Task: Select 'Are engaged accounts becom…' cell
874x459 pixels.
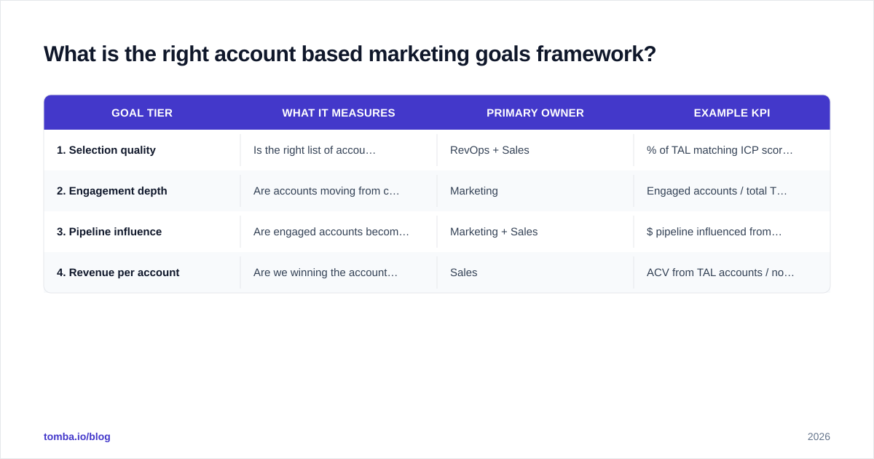Action: (339, 232)
